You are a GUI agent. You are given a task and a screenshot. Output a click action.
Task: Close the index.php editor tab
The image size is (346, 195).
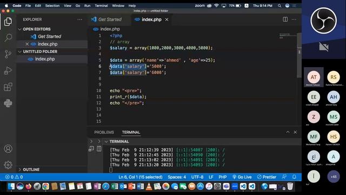(x=167, y=19)
